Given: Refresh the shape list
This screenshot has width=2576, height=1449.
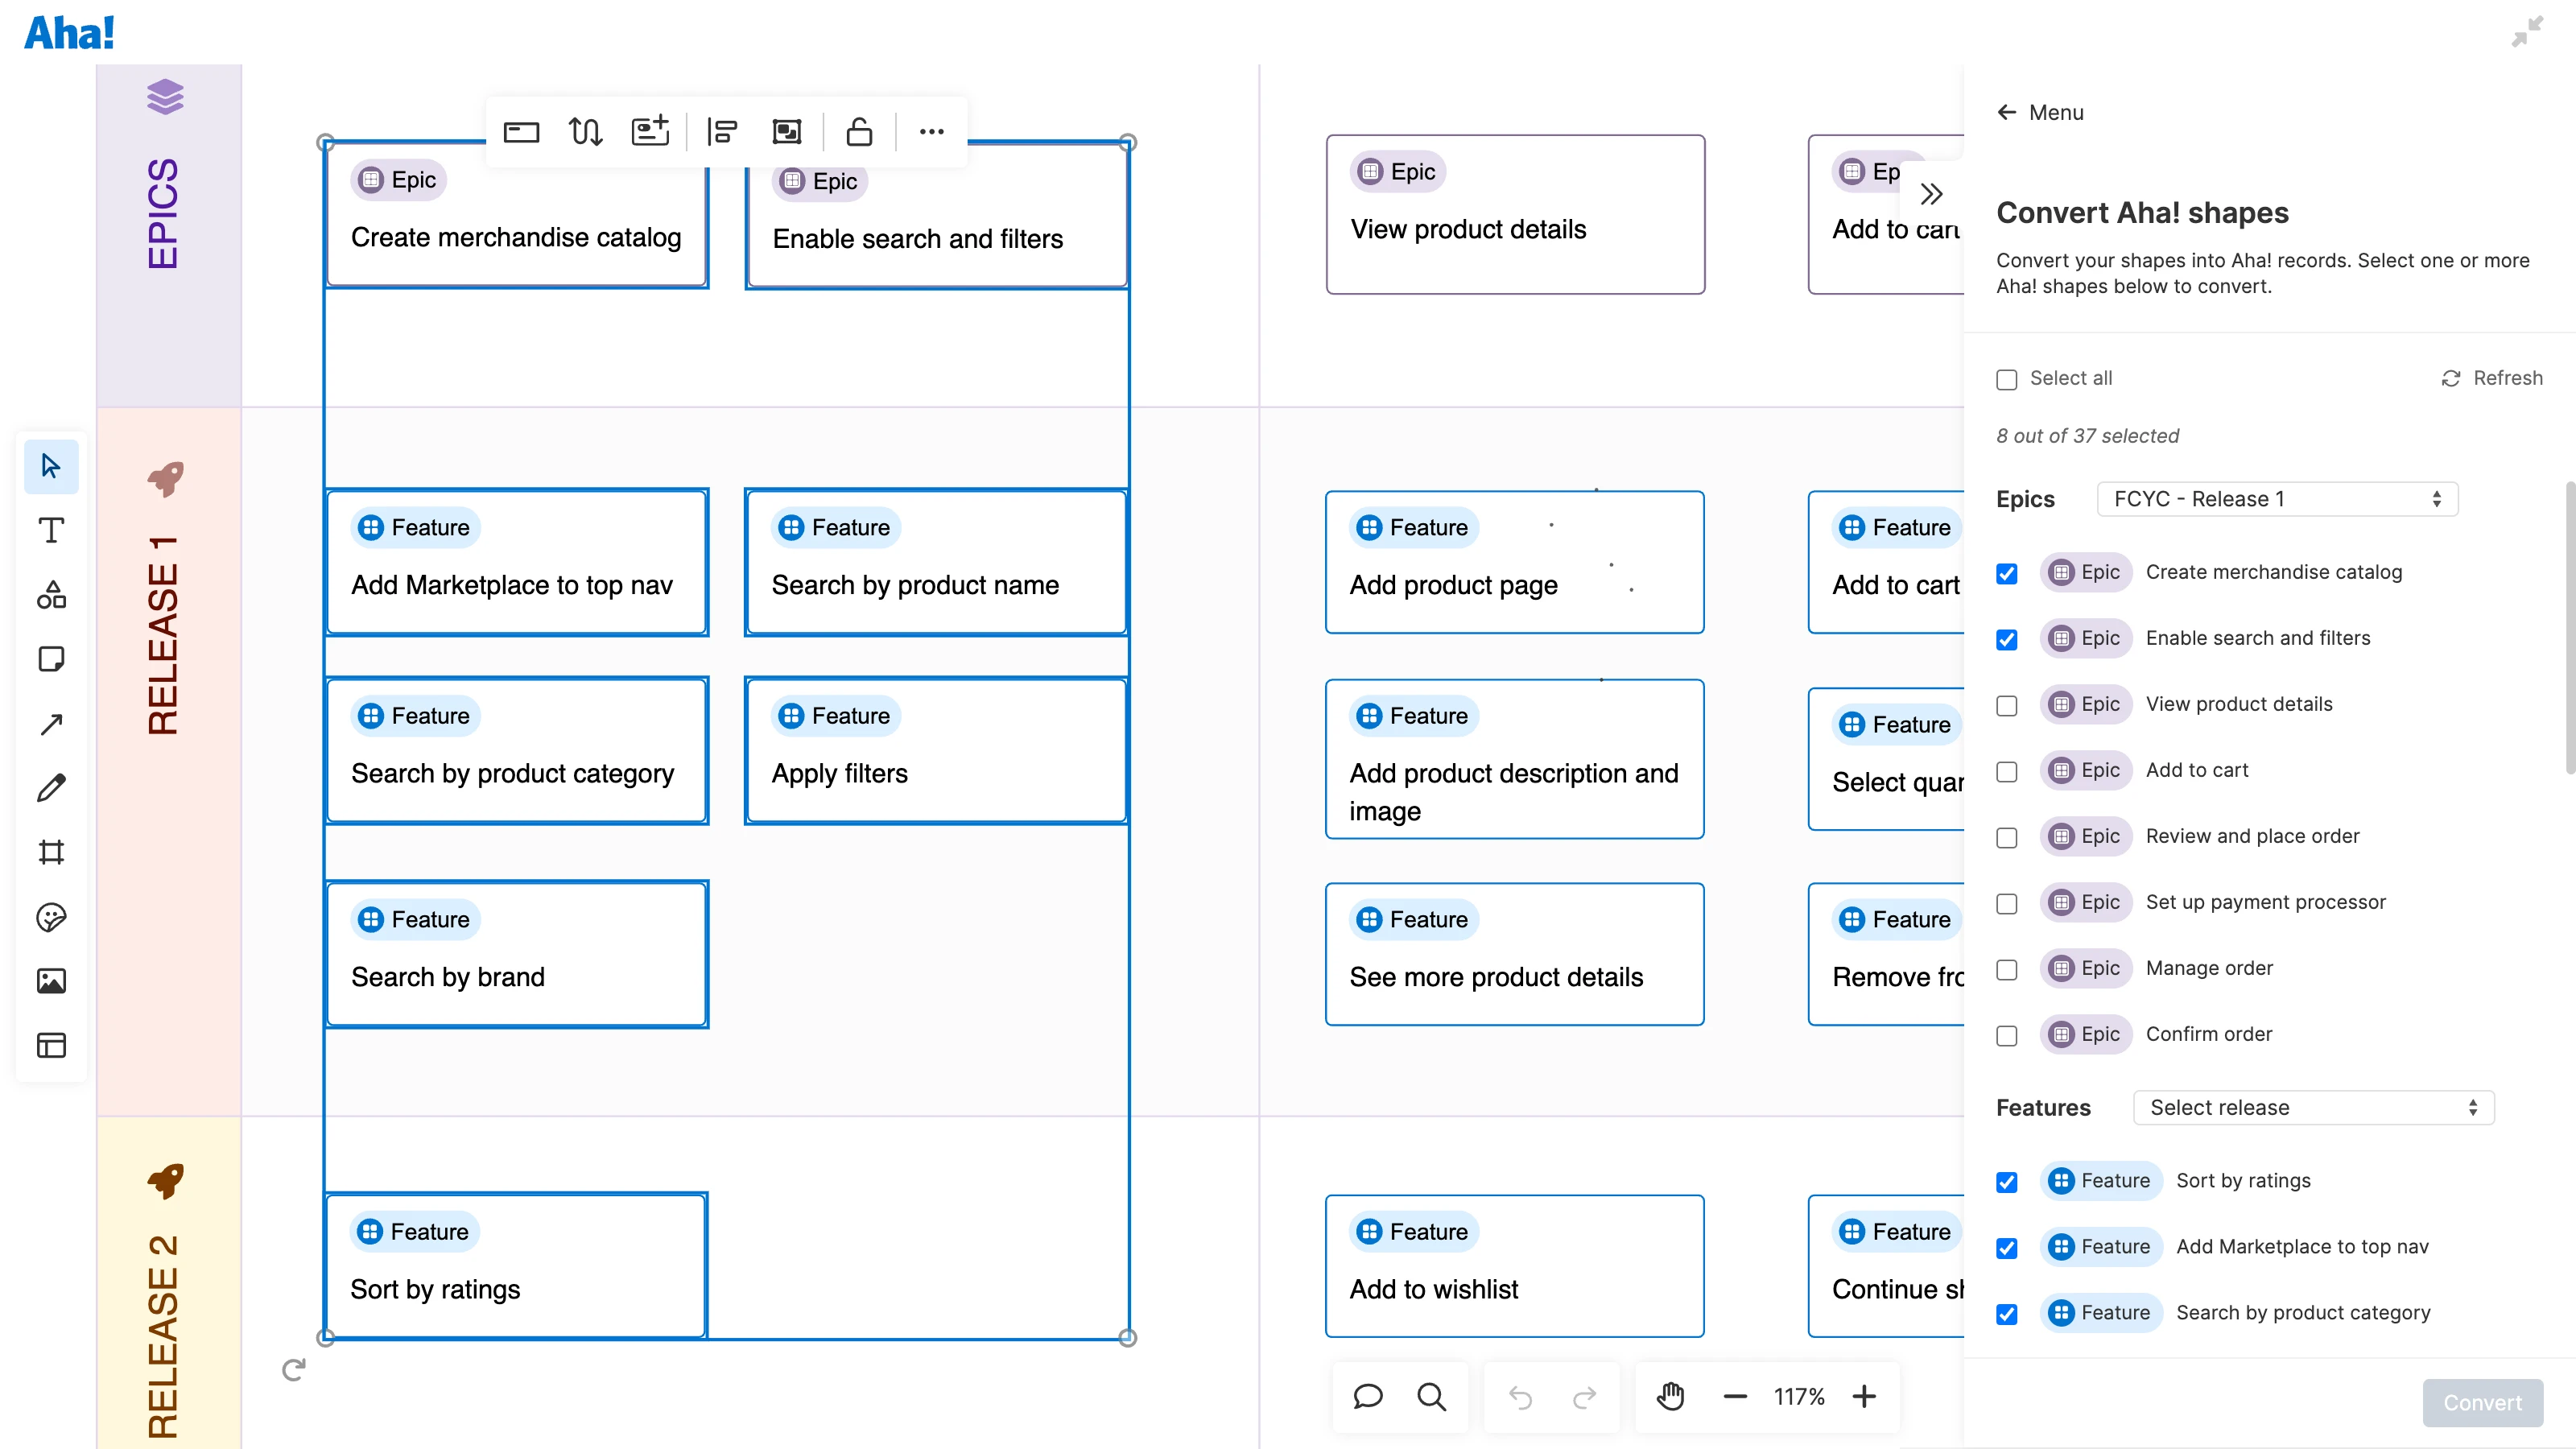Looking at the screenshot, I should pos(2491,378).
